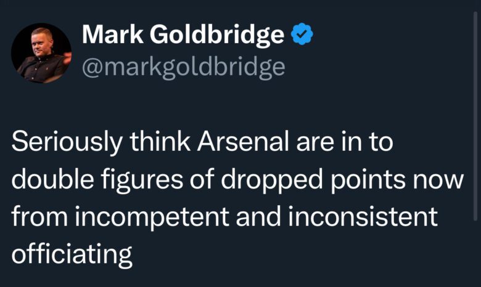
Task: Open the Mark Goldbridge display name link
Action: tap(183, 36)
